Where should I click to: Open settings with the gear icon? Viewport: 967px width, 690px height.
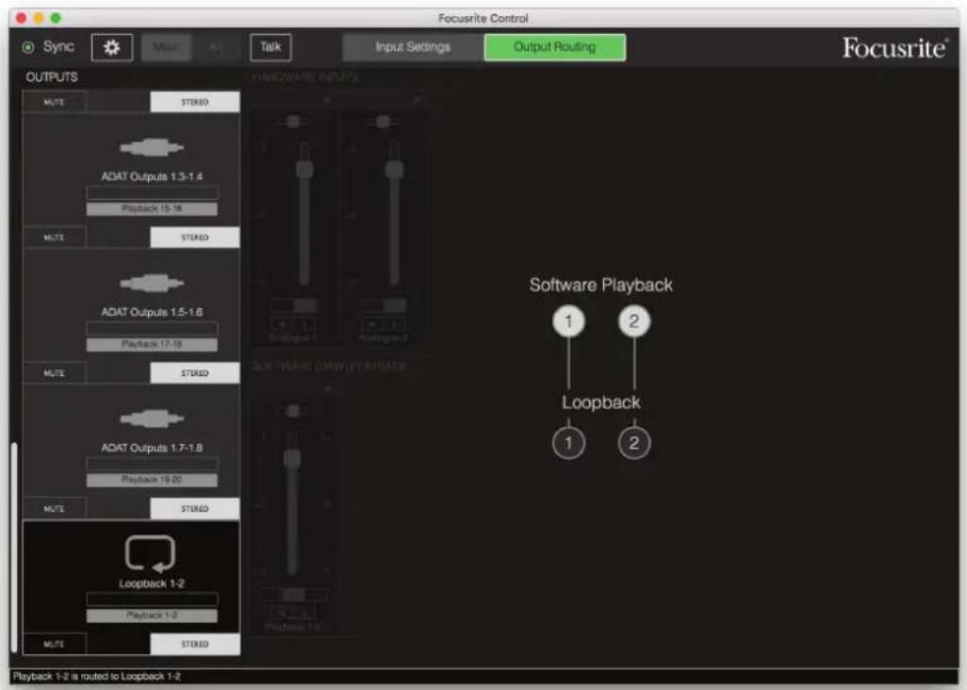pos(111,47)
